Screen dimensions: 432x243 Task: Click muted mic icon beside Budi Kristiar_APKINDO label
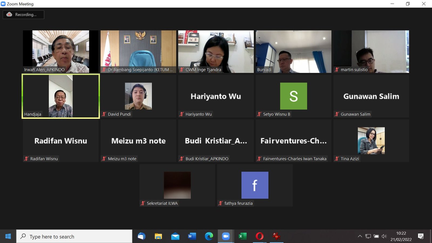click(181, 159)
